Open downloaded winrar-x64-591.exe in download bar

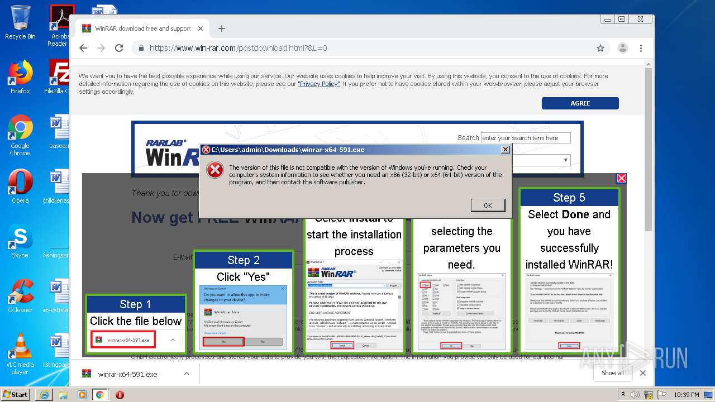(127, 374)
